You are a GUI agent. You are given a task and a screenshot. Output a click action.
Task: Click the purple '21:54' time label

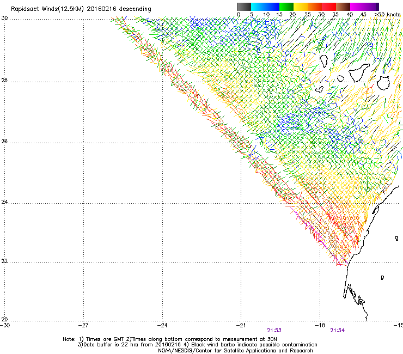338,331
